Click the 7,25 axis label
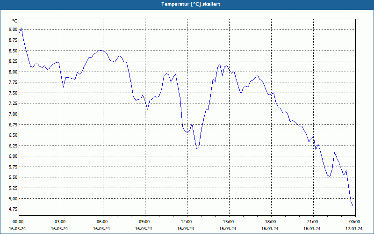The height and width of the screenshot is (234, 374). pos(13,103)
